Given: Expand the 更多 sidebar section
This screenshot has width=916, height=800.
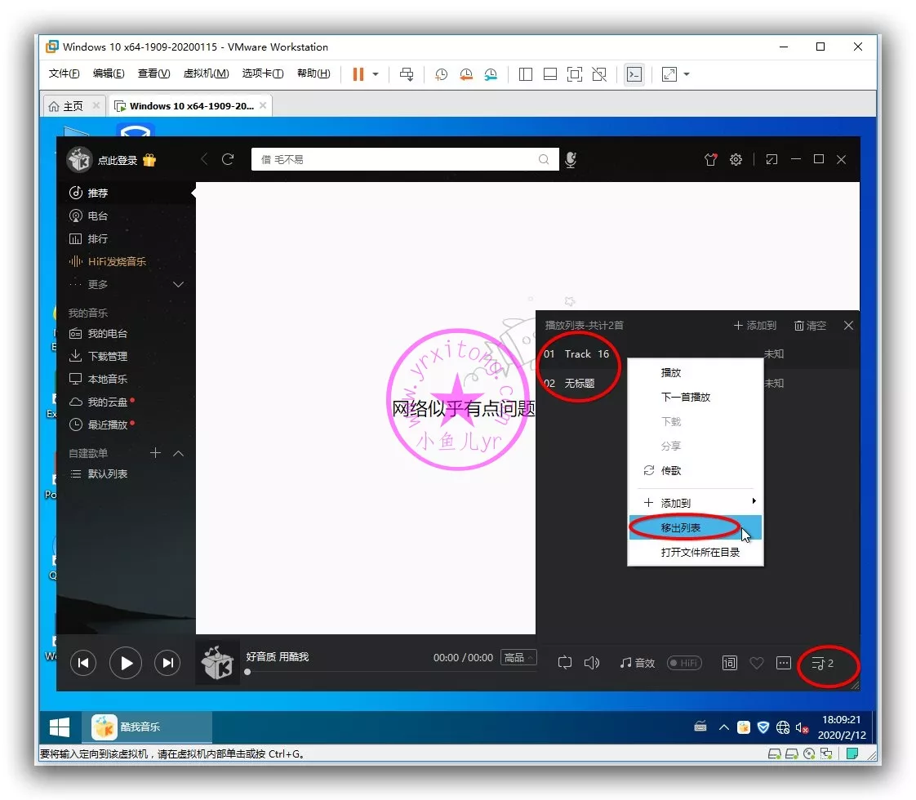Looking at the screenshot, I should [x=179, y=285].
